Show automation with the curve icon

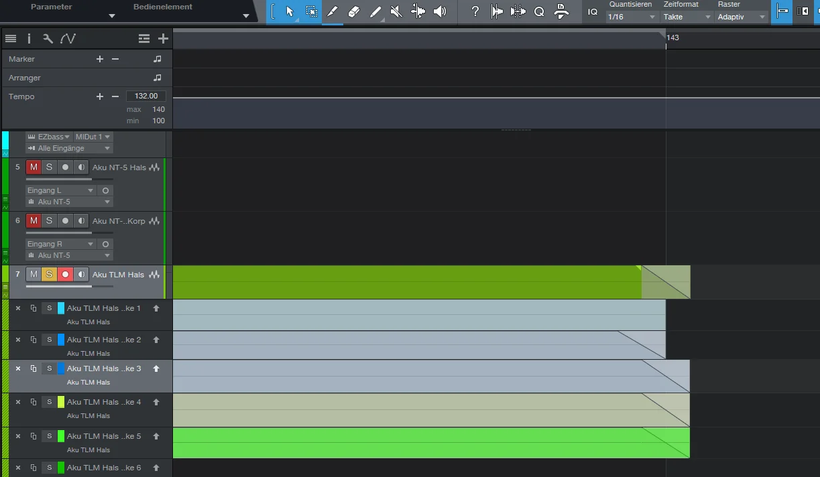pyautogui.click(x=68, y=39)
